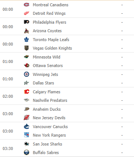Click the Detroit Red Wings logo
Image resolution: width=134 pixels, height=157 pixels.
pos(26,13)
